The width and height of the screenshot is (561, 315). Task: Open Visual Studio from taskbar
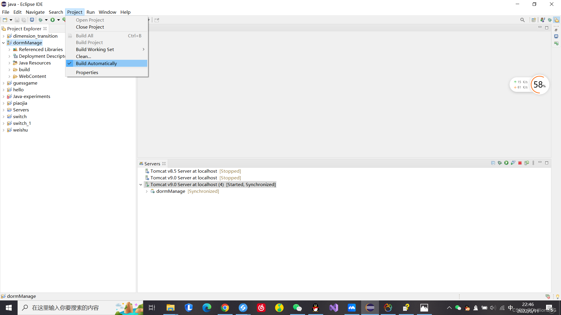[x=334, y=308]
